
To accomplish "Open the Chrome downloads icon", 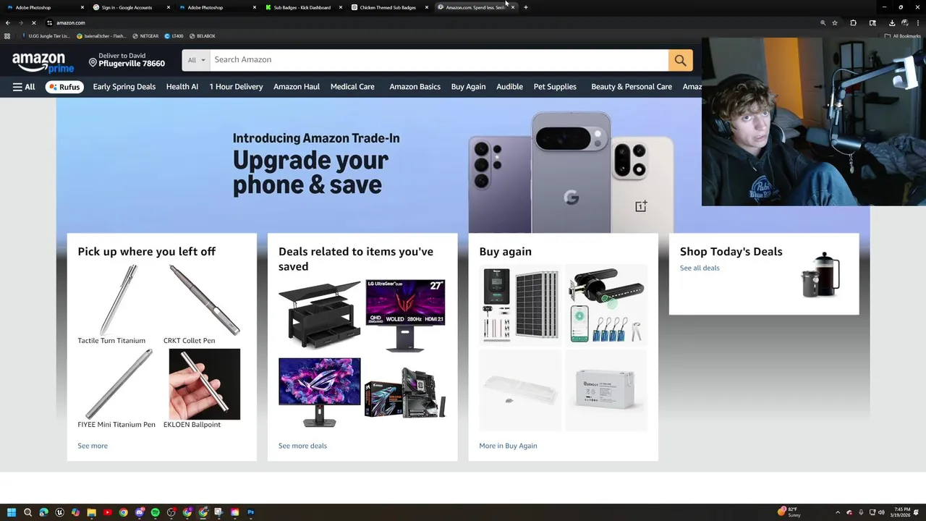I will click(x=891, y=22).
